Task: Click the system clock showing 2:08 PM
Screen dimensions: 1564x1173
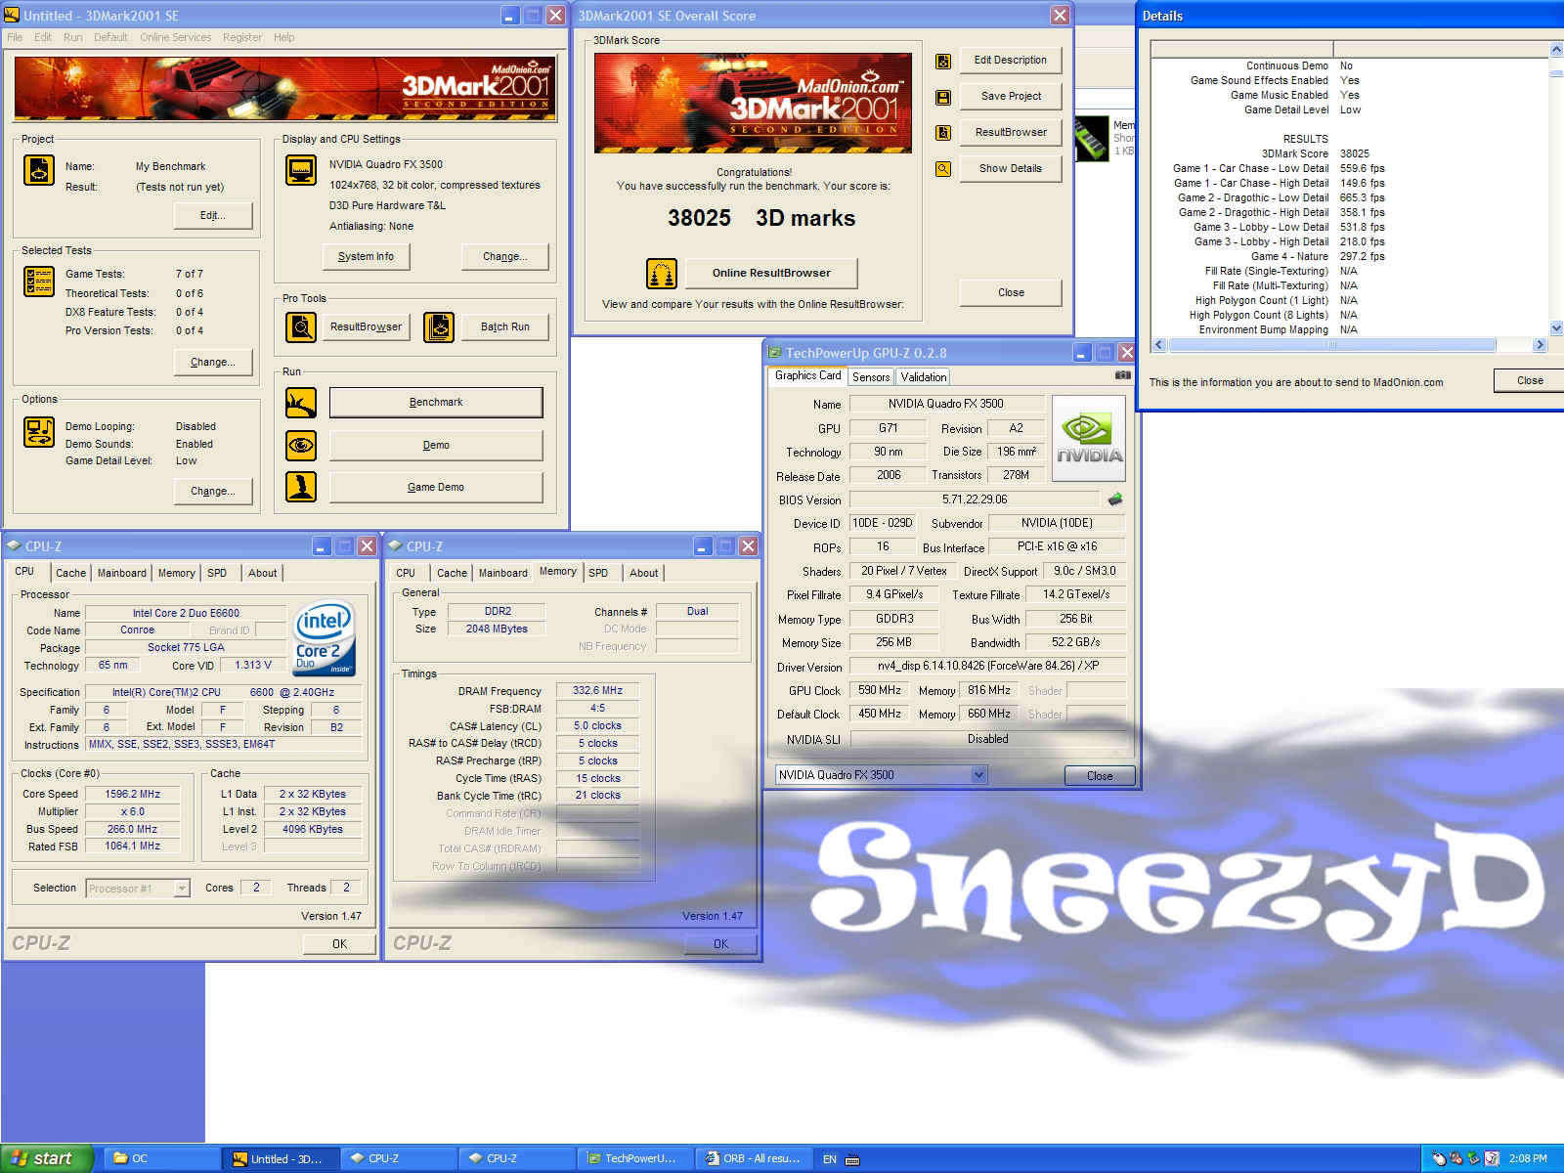Action: tap(1528, 1158)
